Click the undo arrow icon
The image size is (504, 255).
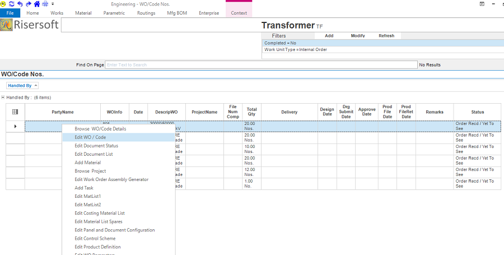(20, 4)
